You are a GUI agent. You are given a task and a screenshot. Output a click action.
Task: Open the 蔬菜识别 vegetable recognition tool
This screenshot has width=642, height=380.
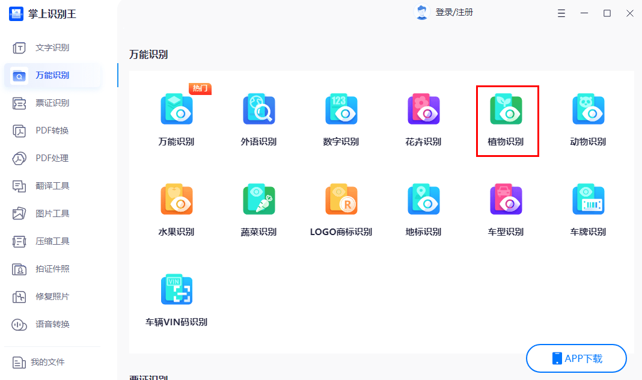coord(258,200)
